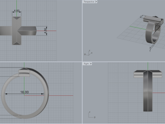Click the vertical bar in the Top viewport
The width and height of the screenshot is (165, 124).
click(x=16, y=31)
